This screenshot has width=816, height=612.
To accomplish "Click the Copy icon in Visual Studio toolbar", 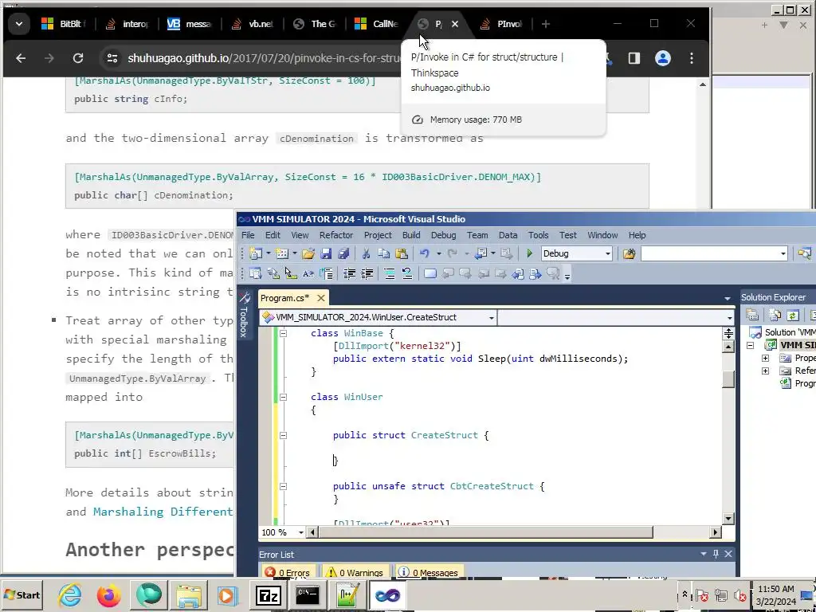I will [383, 254].
